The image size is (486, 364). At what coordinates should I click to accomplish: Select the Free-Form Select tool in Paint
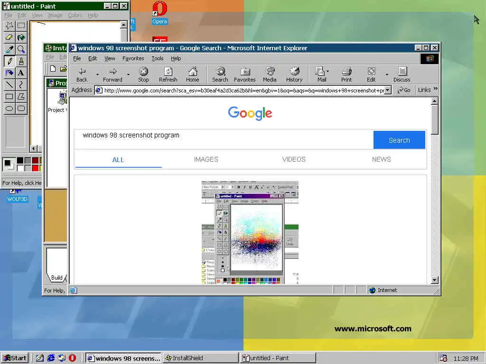click(x=9, y=26)
